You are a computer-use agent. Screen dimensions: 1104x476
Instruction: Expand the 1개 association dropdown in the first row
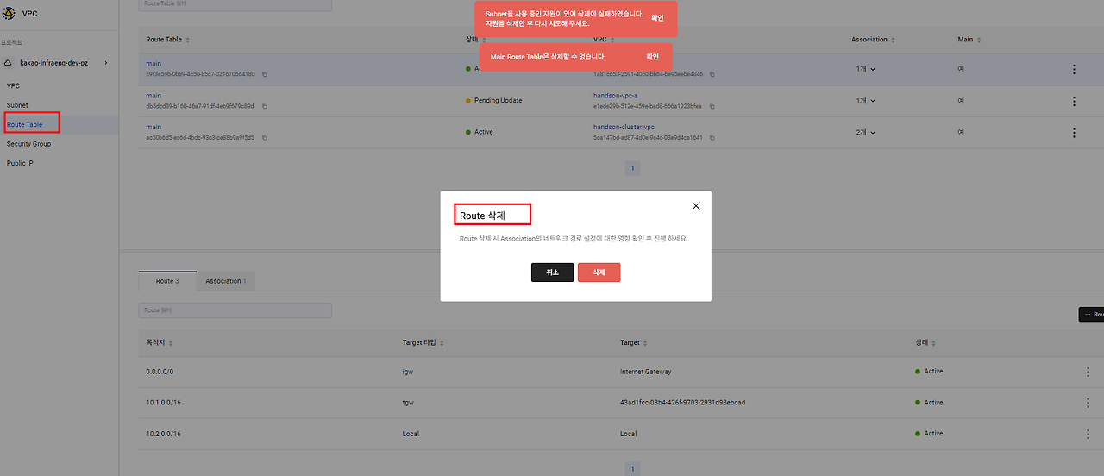pyautogui.click(x=866, y=69)
